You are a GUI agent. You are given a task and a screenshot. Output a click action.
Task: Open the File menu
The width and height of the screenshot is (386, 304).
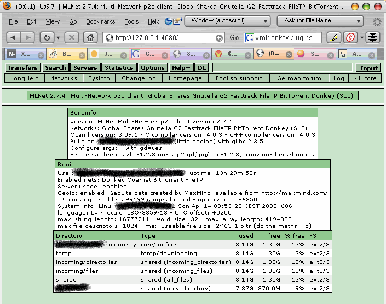click(13, 22)
